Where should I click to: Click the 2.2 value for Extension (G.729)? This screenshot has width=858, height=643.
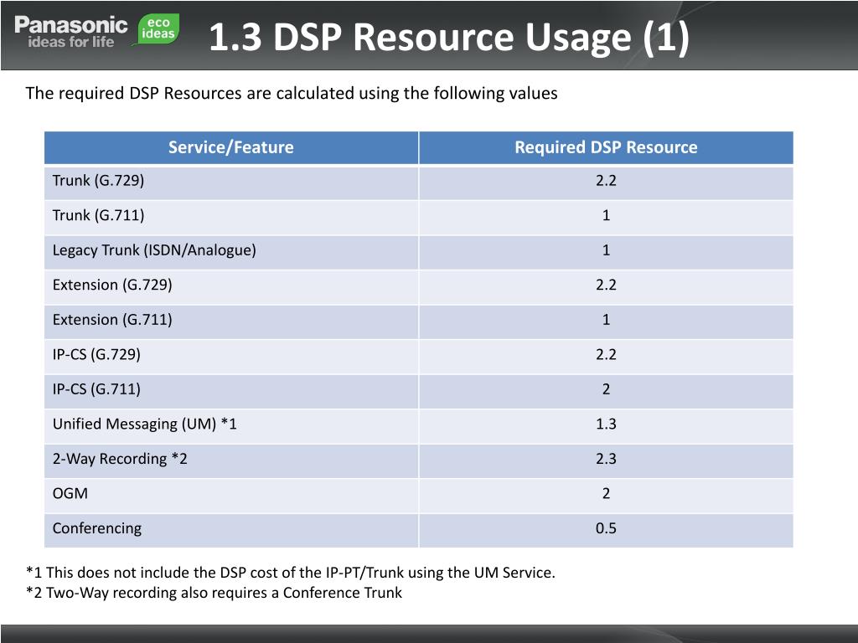[606, 285]
